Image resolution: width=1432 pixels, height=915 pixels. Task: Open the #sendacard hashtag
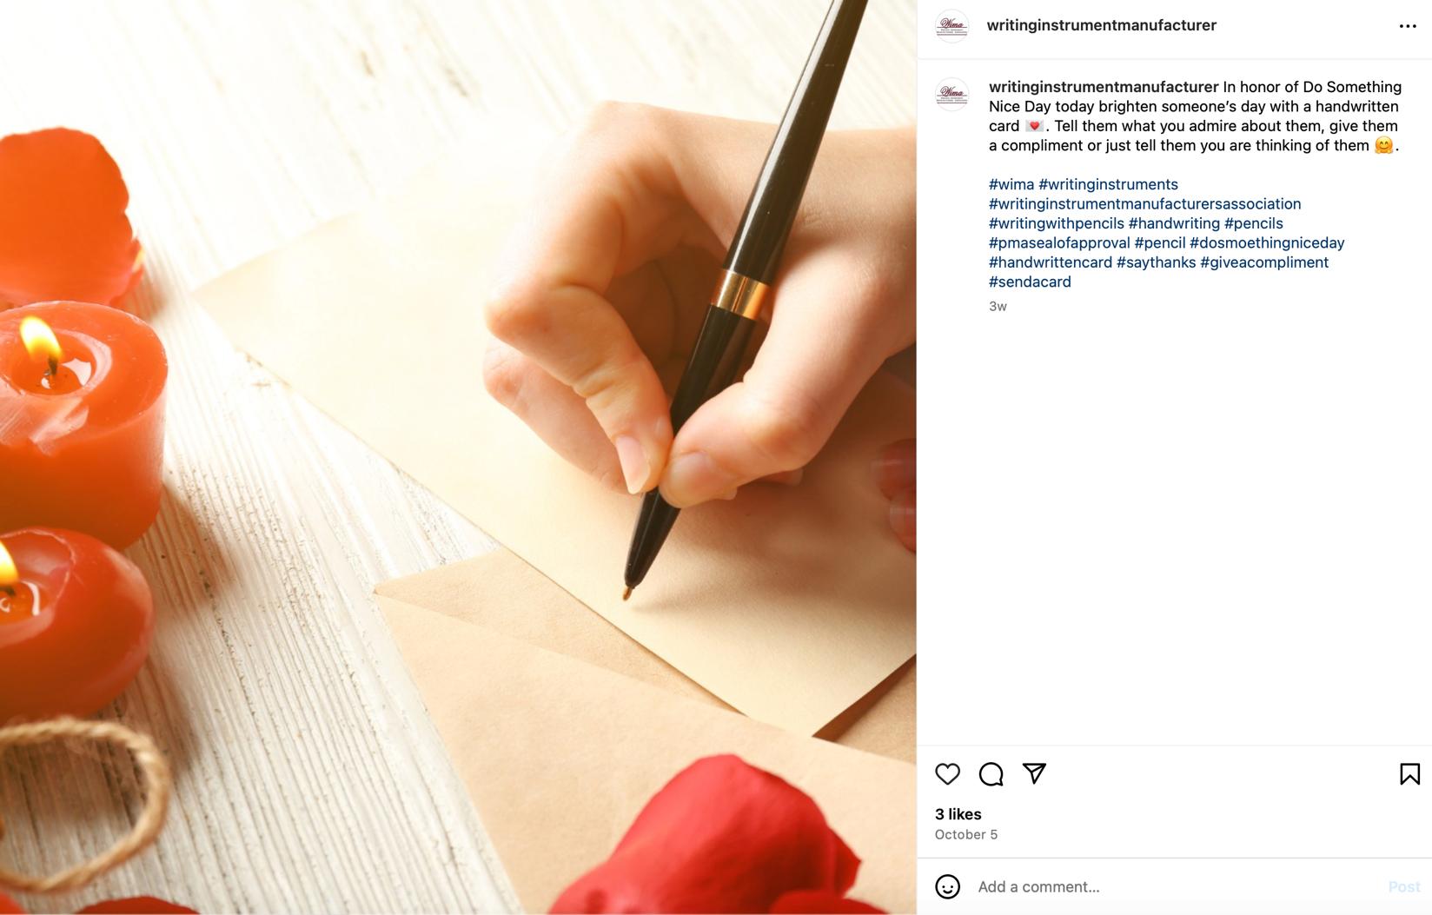point(1030,282)
